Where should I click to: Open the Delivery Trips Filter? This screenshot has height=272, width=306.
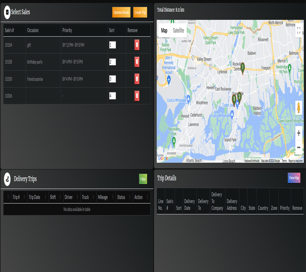coord(143,179)
